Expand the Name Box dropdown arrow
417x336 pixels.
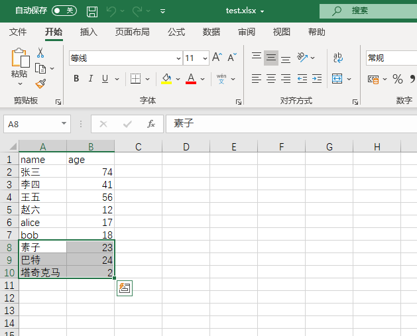pos(64,124)
